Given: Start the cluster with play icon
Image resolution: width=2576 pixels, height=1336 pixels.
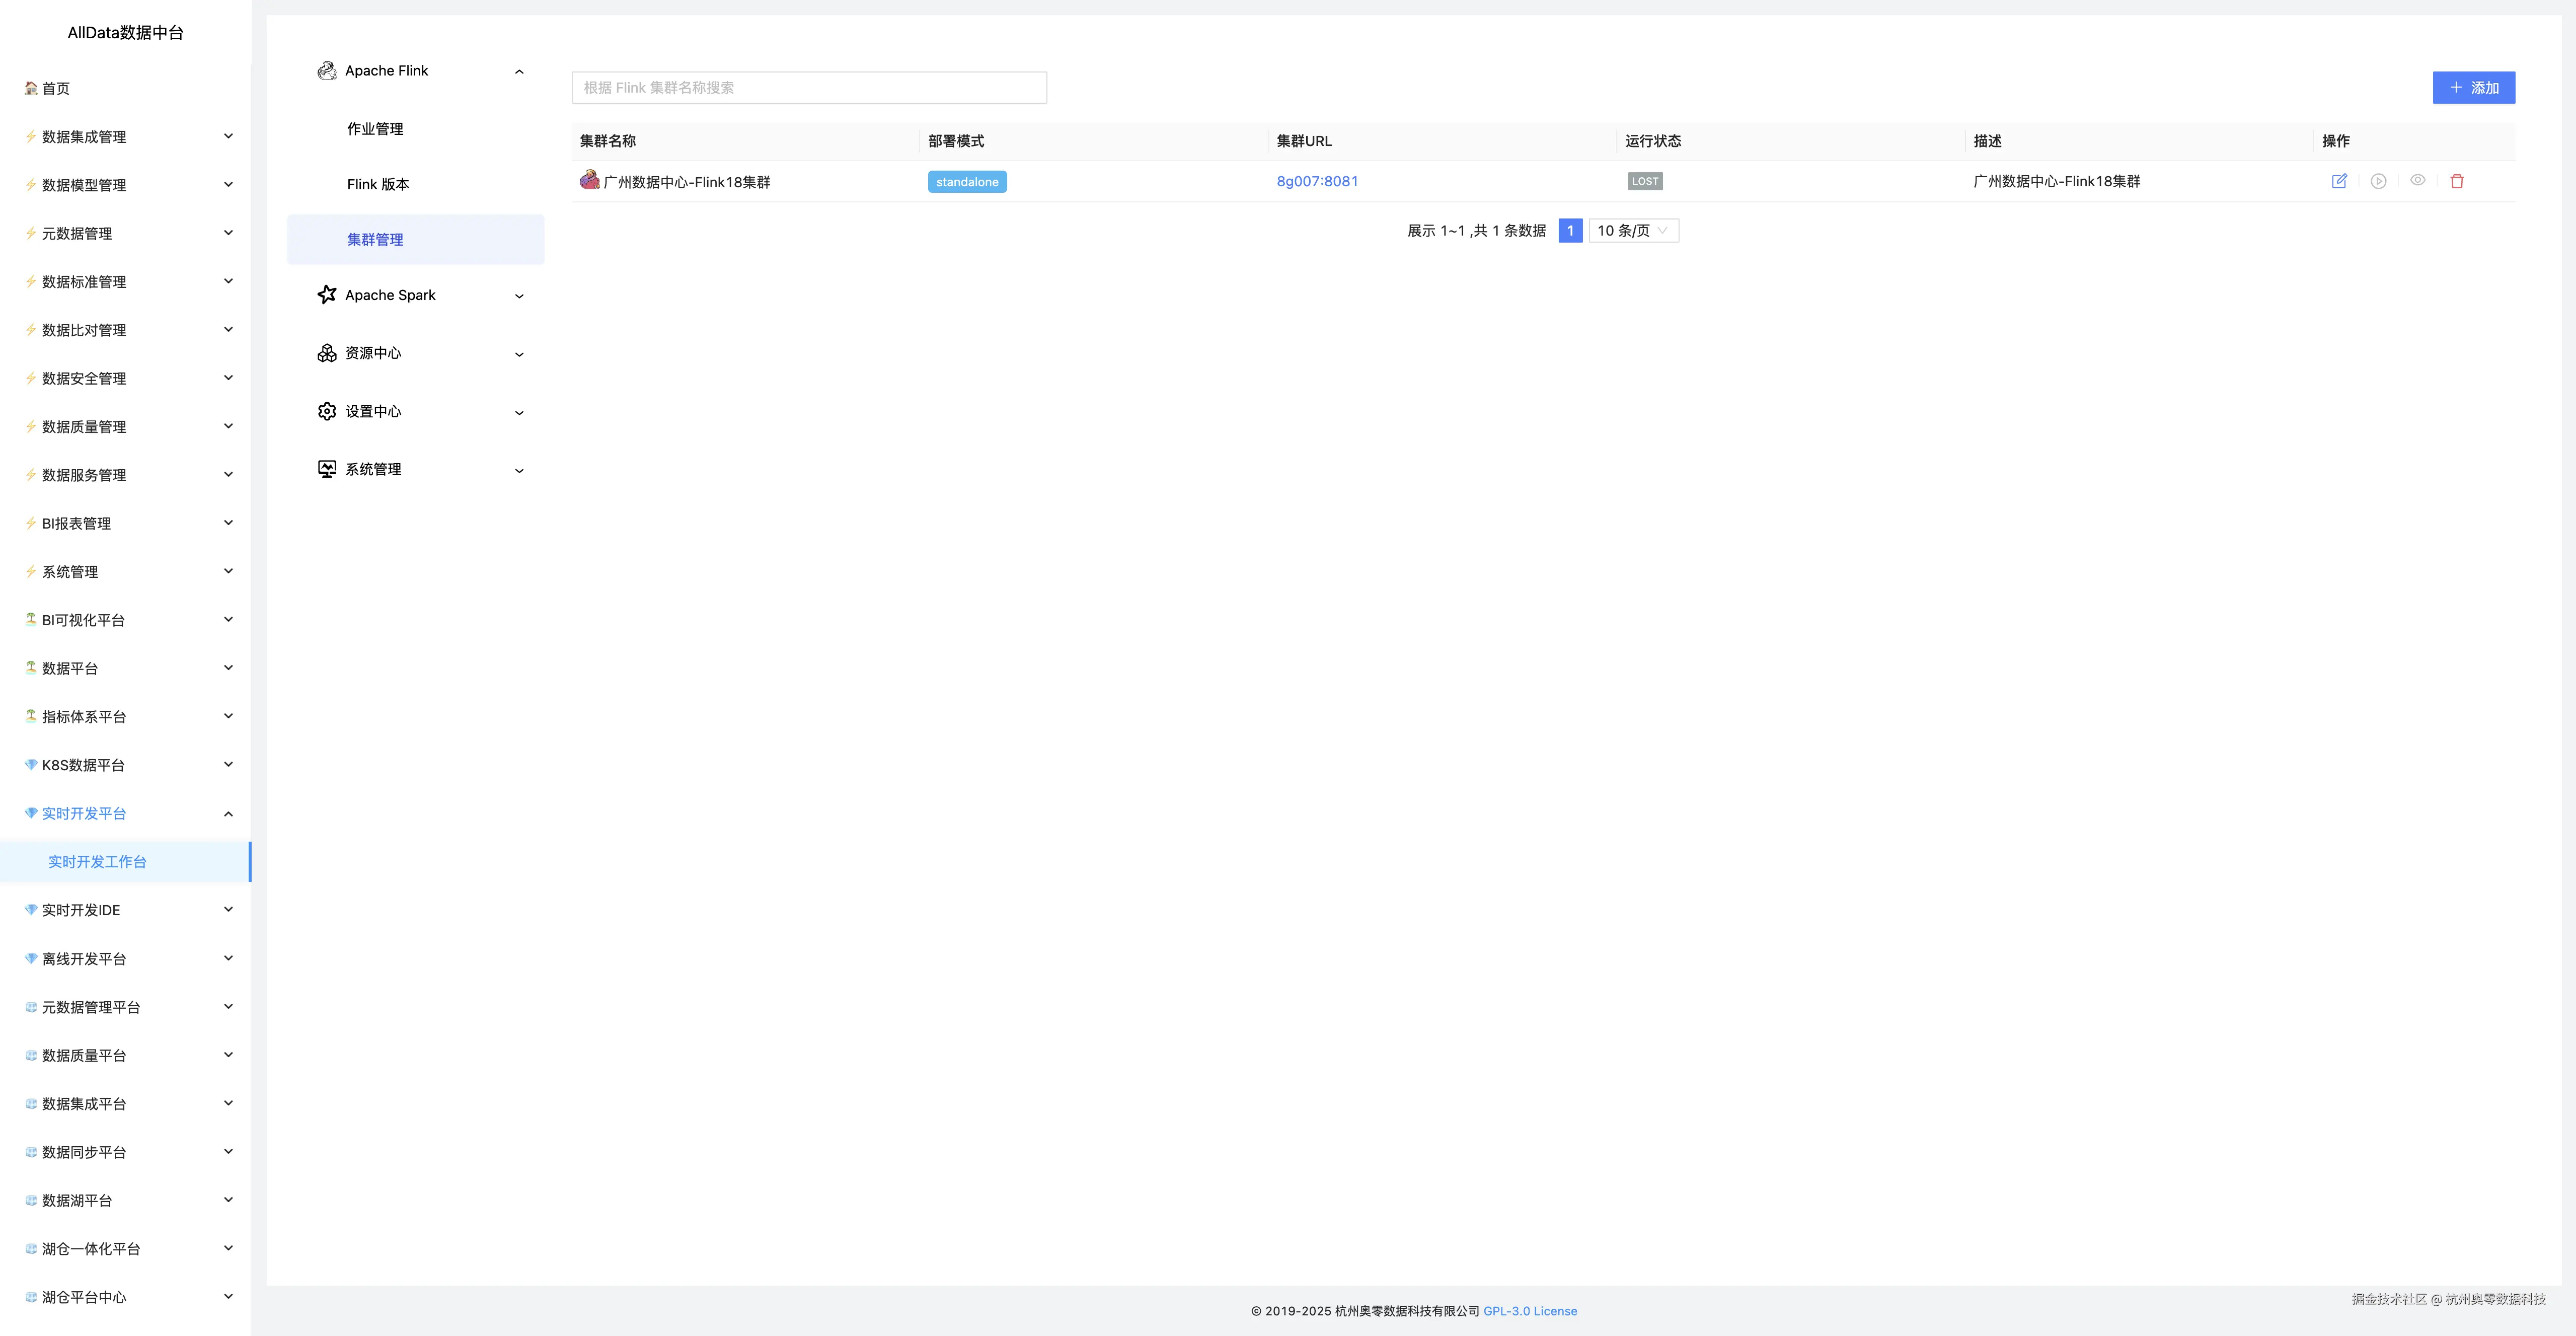Looking at the screenshot, I should point(2378,181).
